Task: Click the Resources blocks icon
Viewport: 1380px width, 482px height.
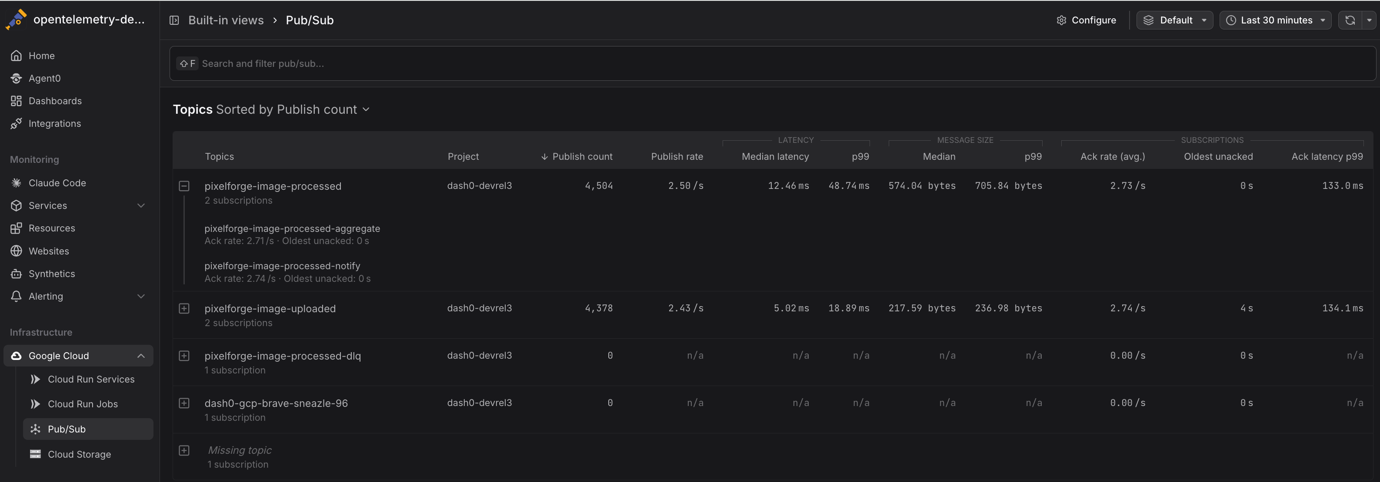Action: [x=16, y=228]
